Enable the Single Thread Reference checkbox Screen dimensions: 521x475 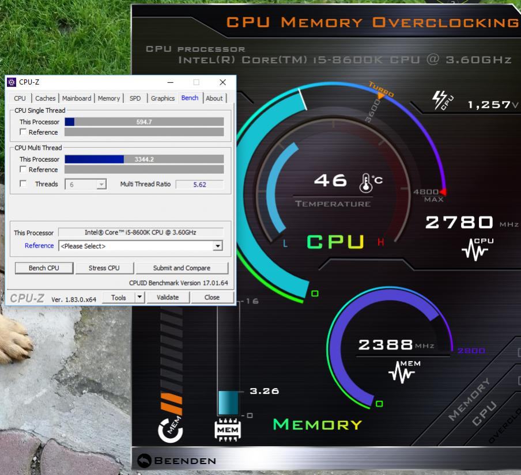[23, 132]
